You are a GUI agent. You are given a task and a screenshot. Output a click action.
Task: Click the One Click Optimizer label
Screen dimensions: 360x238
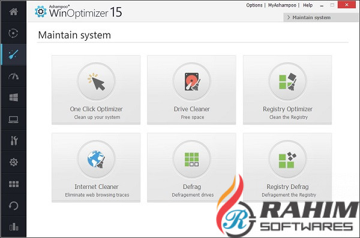[96, 109]
